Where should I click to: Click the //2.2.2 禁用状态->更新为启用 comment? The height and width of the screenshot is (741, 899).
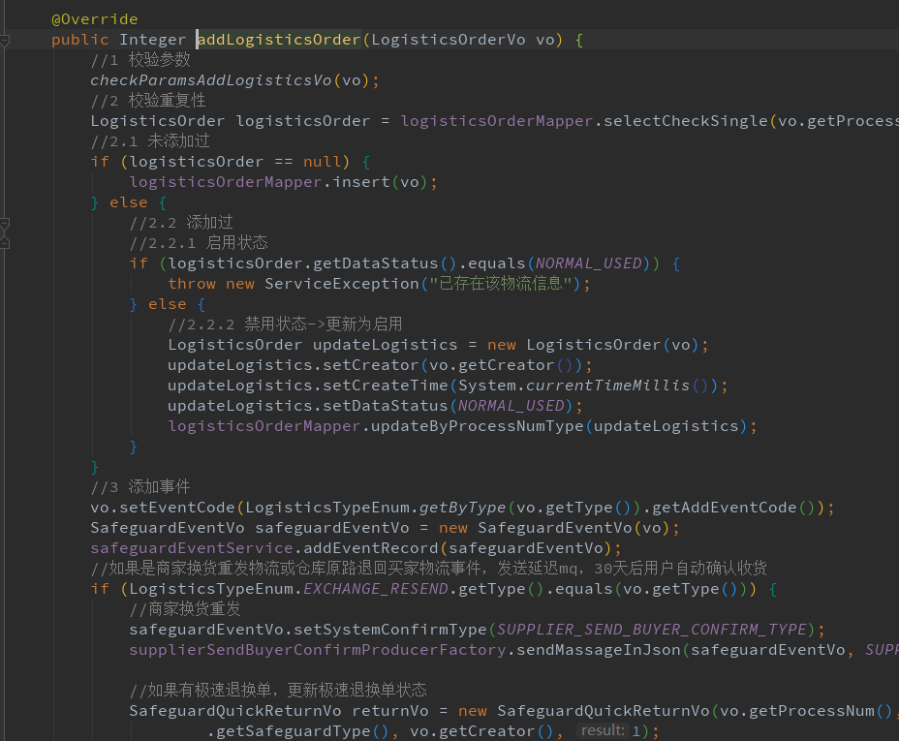click(x=285, y=324)
